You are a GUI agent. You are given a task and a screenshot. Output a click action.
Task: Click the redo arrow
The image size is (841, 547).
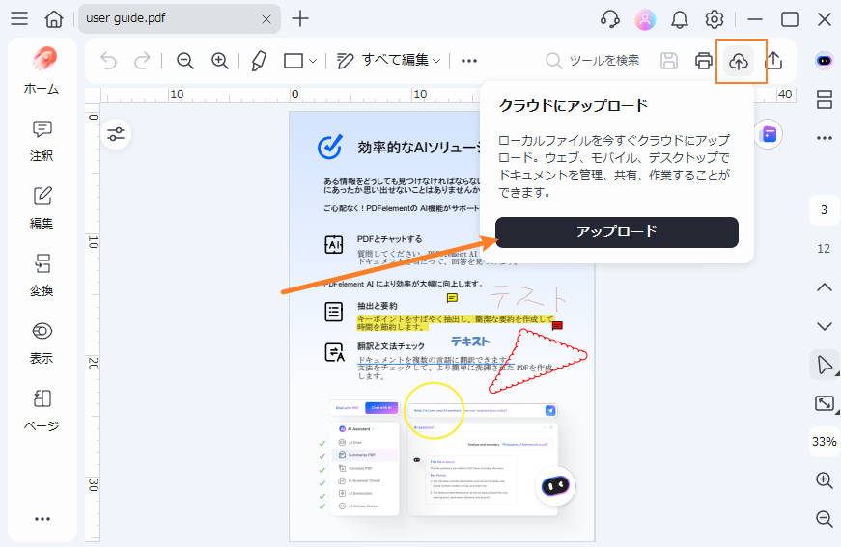click(142, 61)
